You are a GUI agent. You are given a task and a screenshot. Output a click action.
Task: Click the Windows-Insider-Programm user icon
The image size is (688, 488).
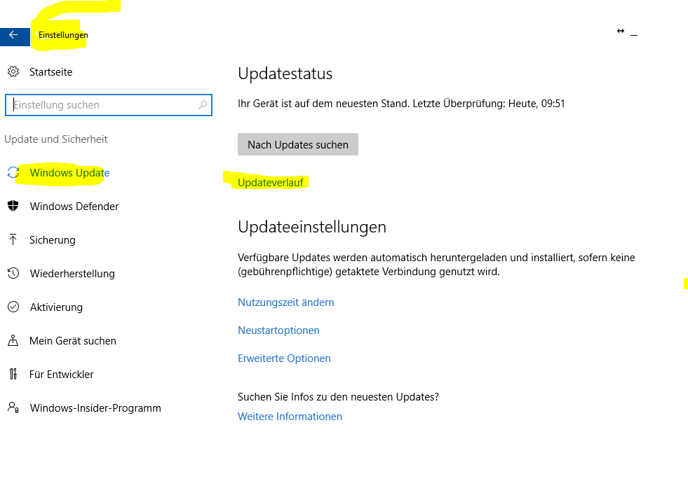tap(13, 407)
